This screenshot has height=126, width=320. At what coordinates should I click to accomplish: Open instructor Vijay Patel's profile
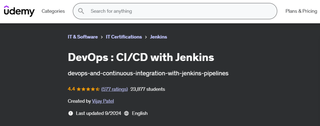[x=103, y=101]
